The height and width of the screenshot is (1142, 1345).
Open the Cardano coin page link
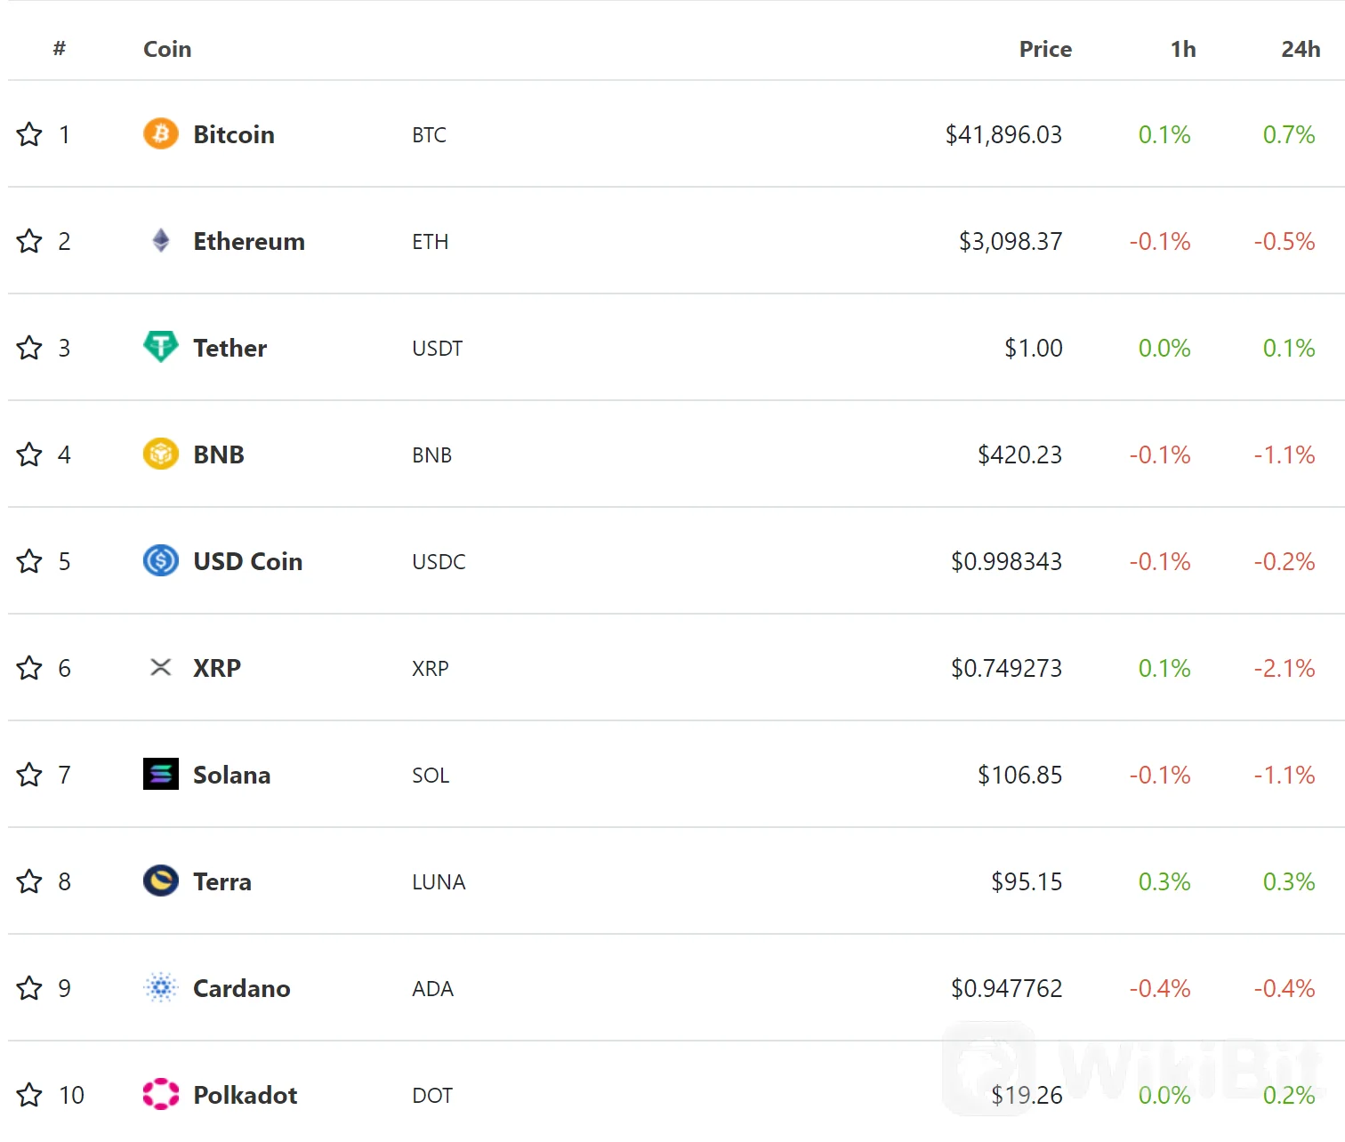[241, 988]
